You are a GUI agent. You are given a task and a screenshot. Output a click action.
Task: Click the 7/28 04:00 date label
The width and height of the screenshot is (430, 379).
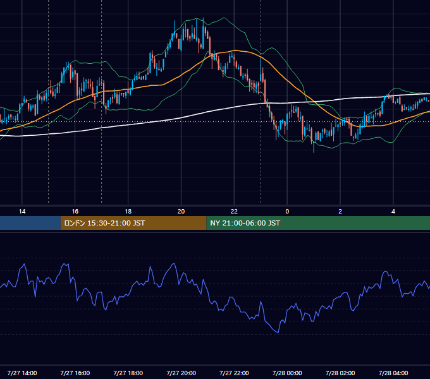(393, 373)
